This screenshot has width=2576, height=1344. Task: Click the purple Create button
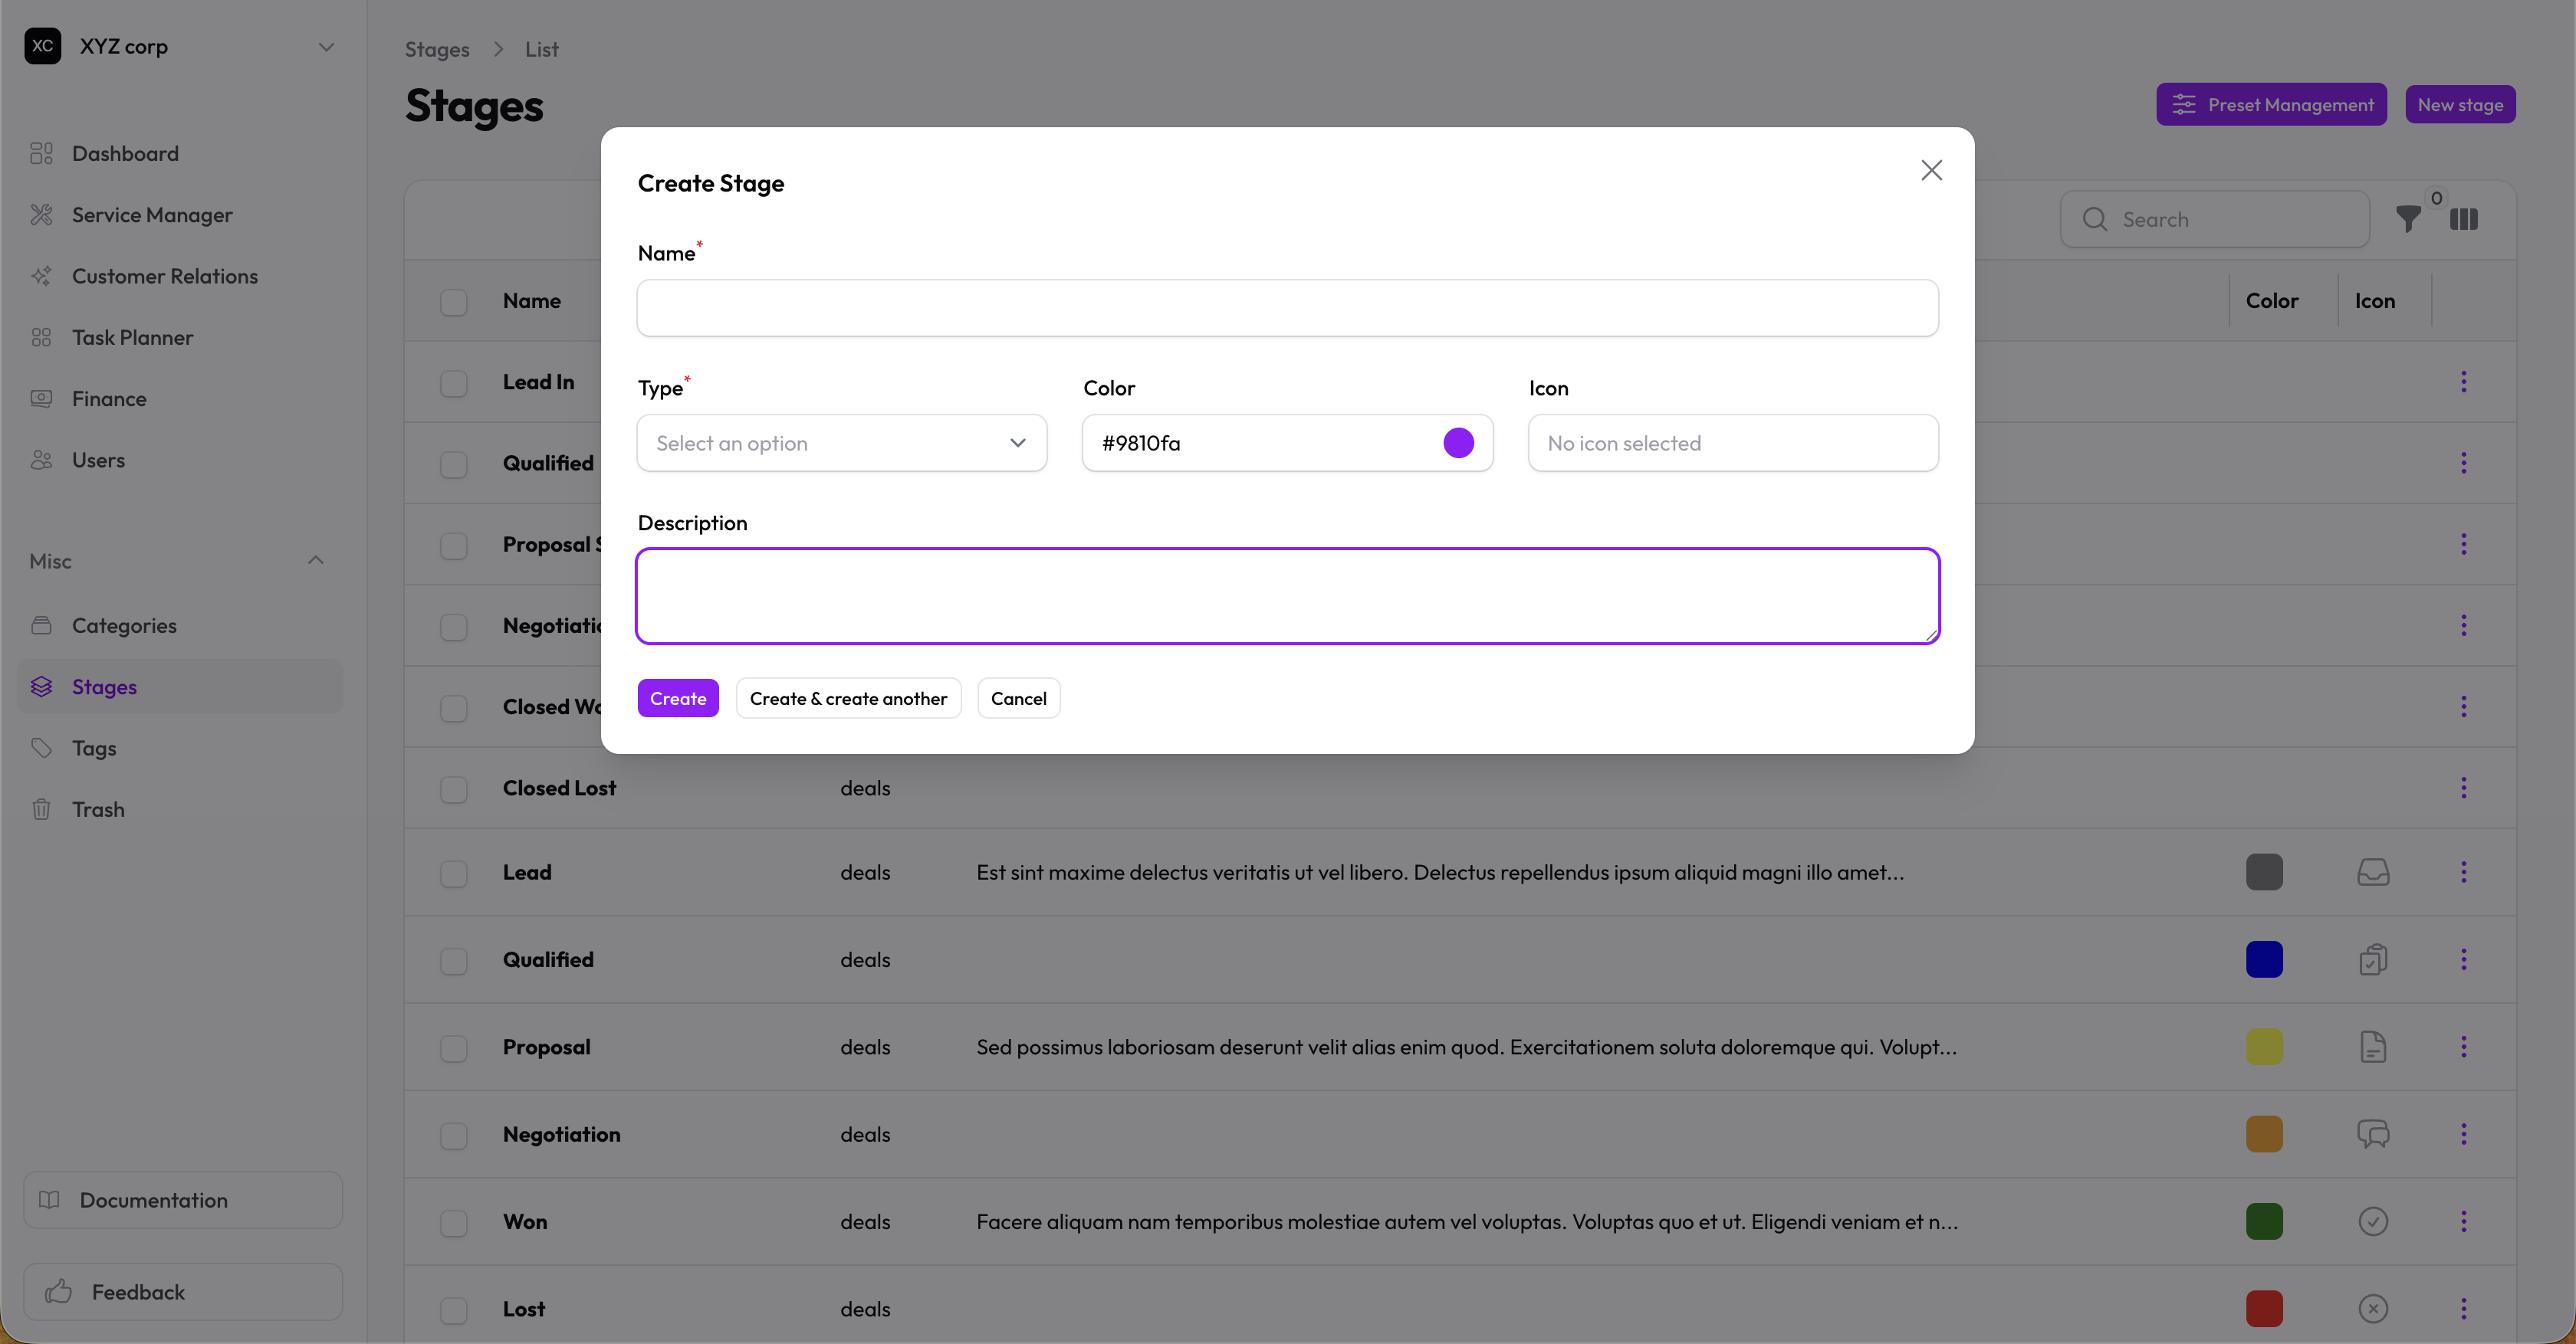click(678, 699)
